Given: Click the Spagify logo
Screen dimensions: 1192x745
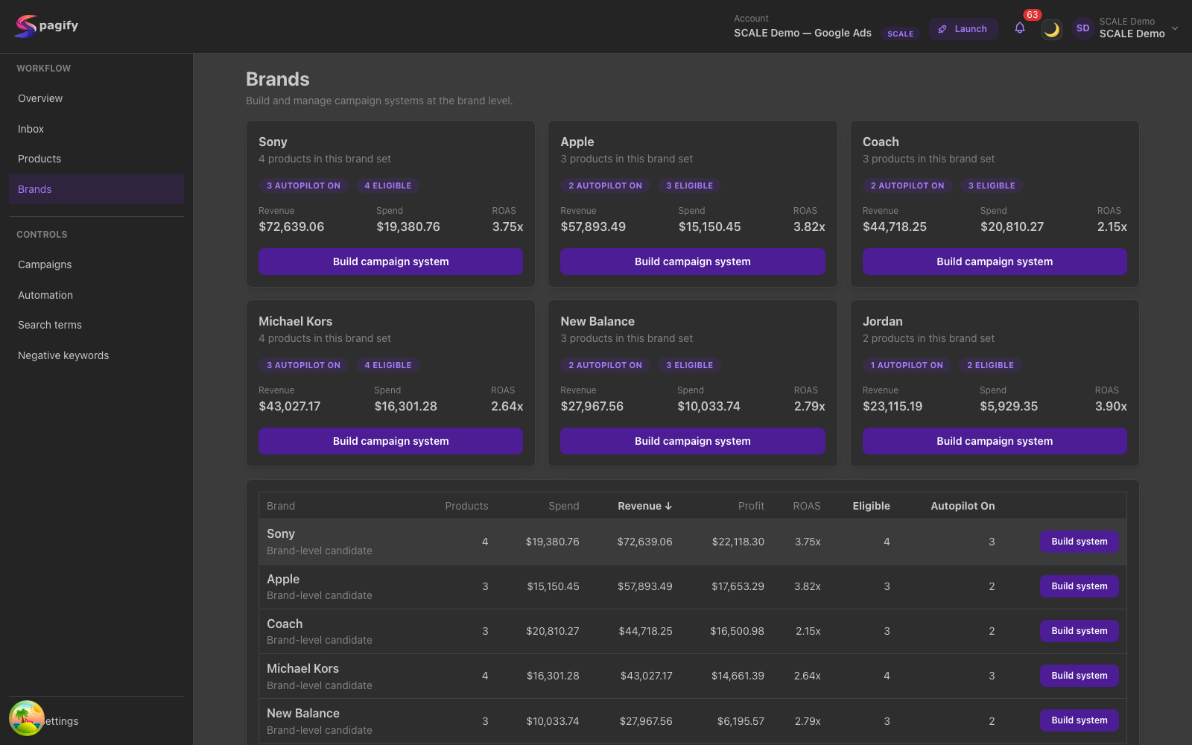Looking at the screenshot, I should tap(46, 26).
